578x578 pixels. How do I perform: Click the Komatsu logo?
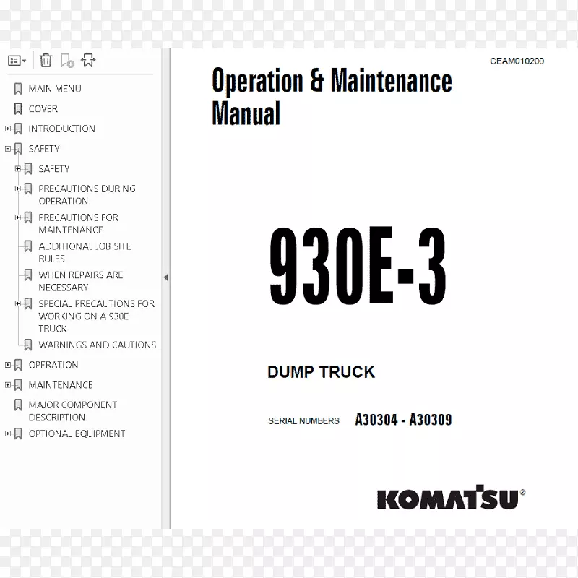point(451,498)
